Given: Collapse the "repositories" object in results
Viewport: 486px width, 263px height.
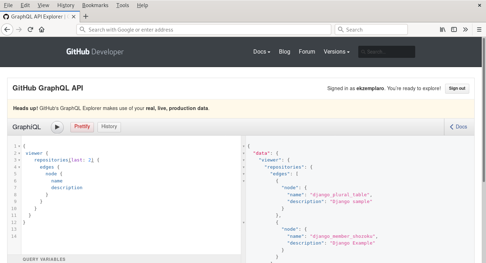Looking at the screenshot, I should coord(244,167).
